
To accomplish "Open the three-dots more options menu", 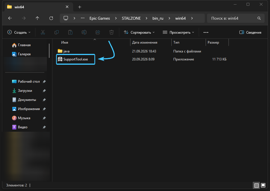I will point(206,32).
